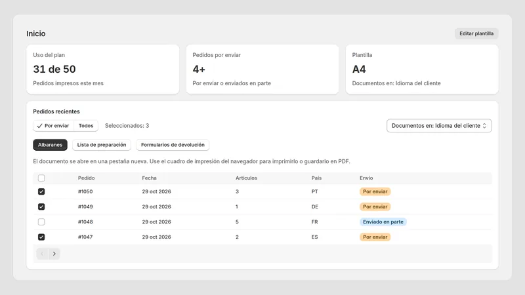This screenshot has width=525, height=295.
Task: Click the Pedido column header
Action: point(87,178)
